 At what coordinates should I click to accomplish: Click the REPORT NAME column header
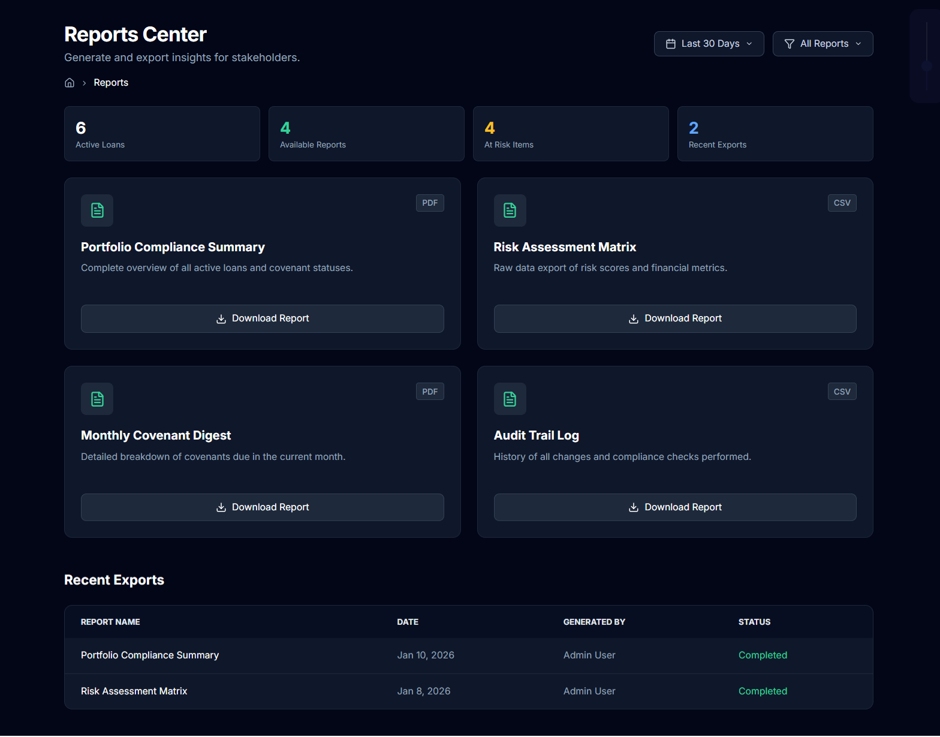tap(110, 622)
